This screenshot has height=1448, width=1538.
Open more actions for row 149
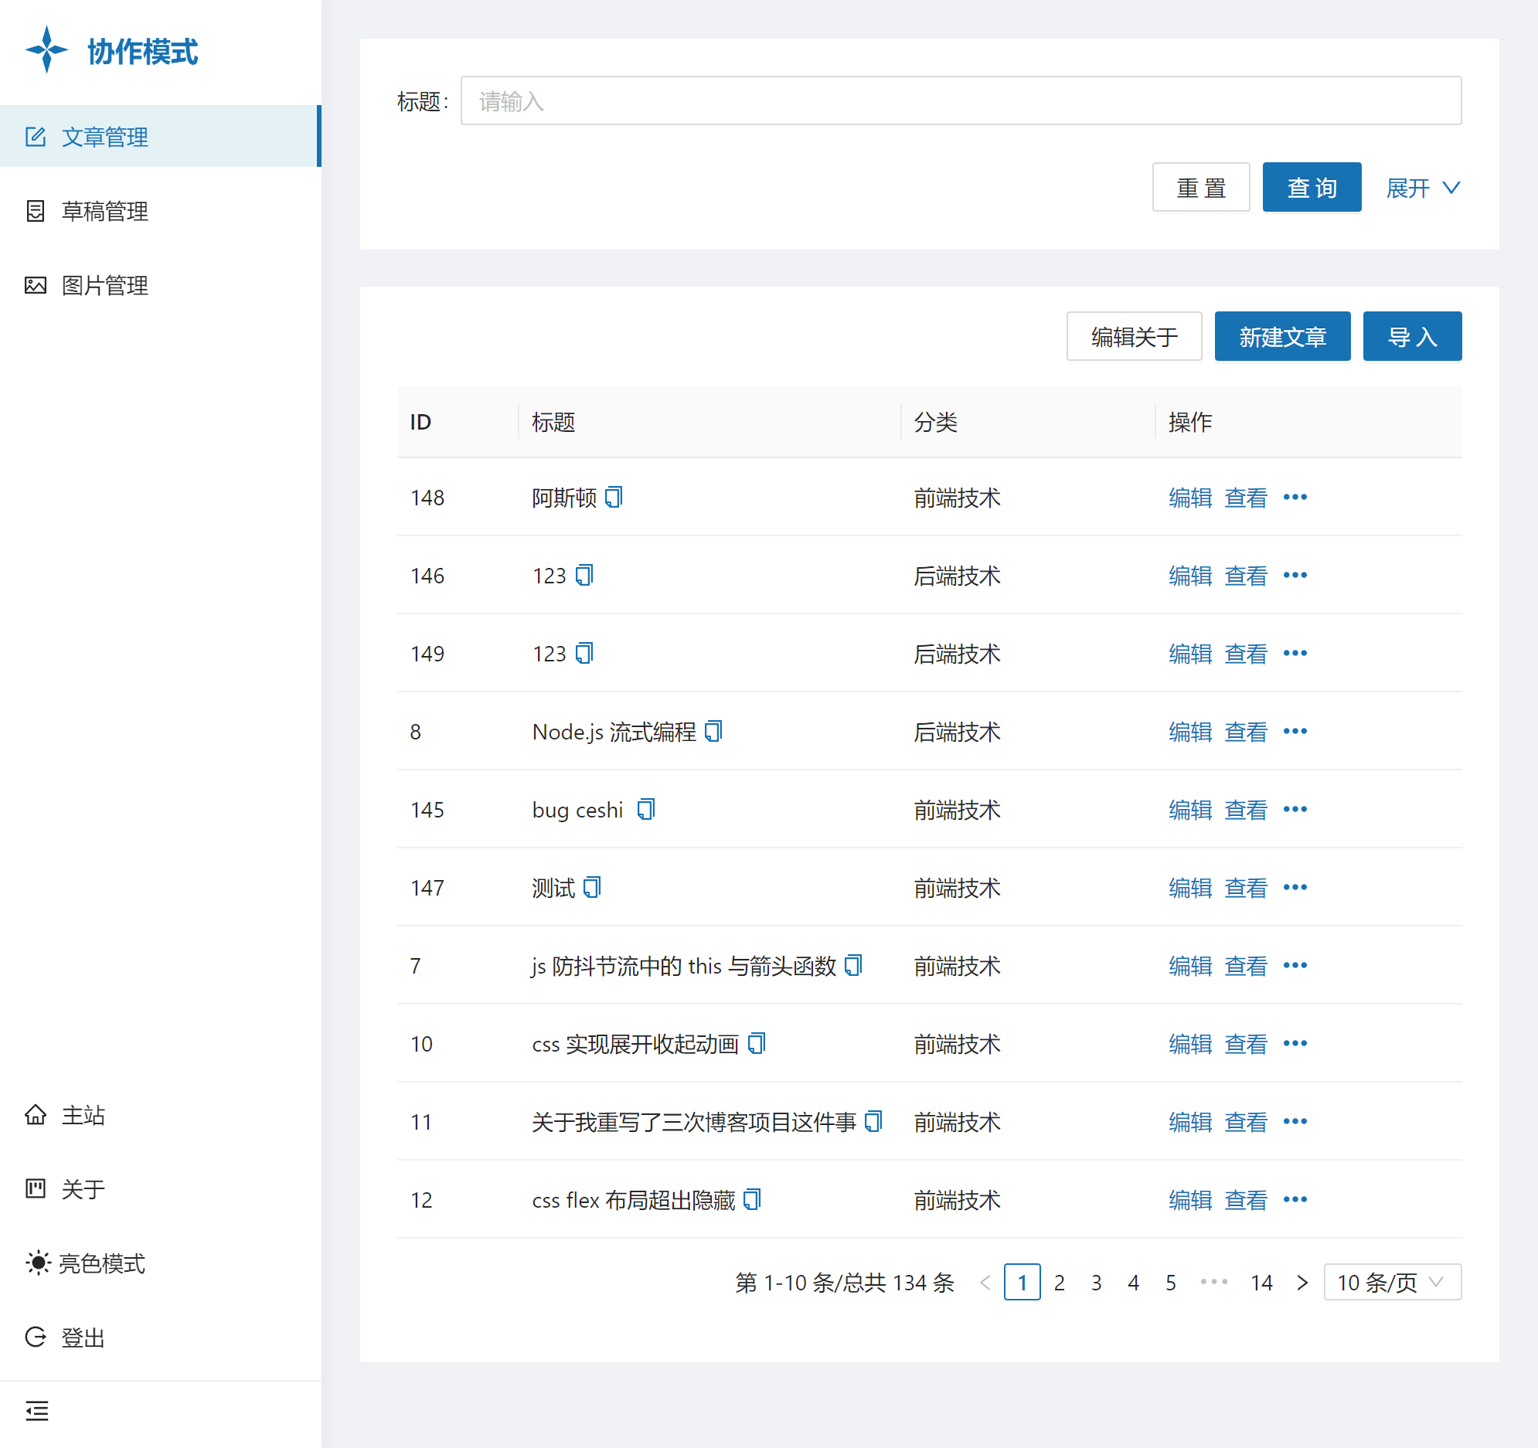1295,654
